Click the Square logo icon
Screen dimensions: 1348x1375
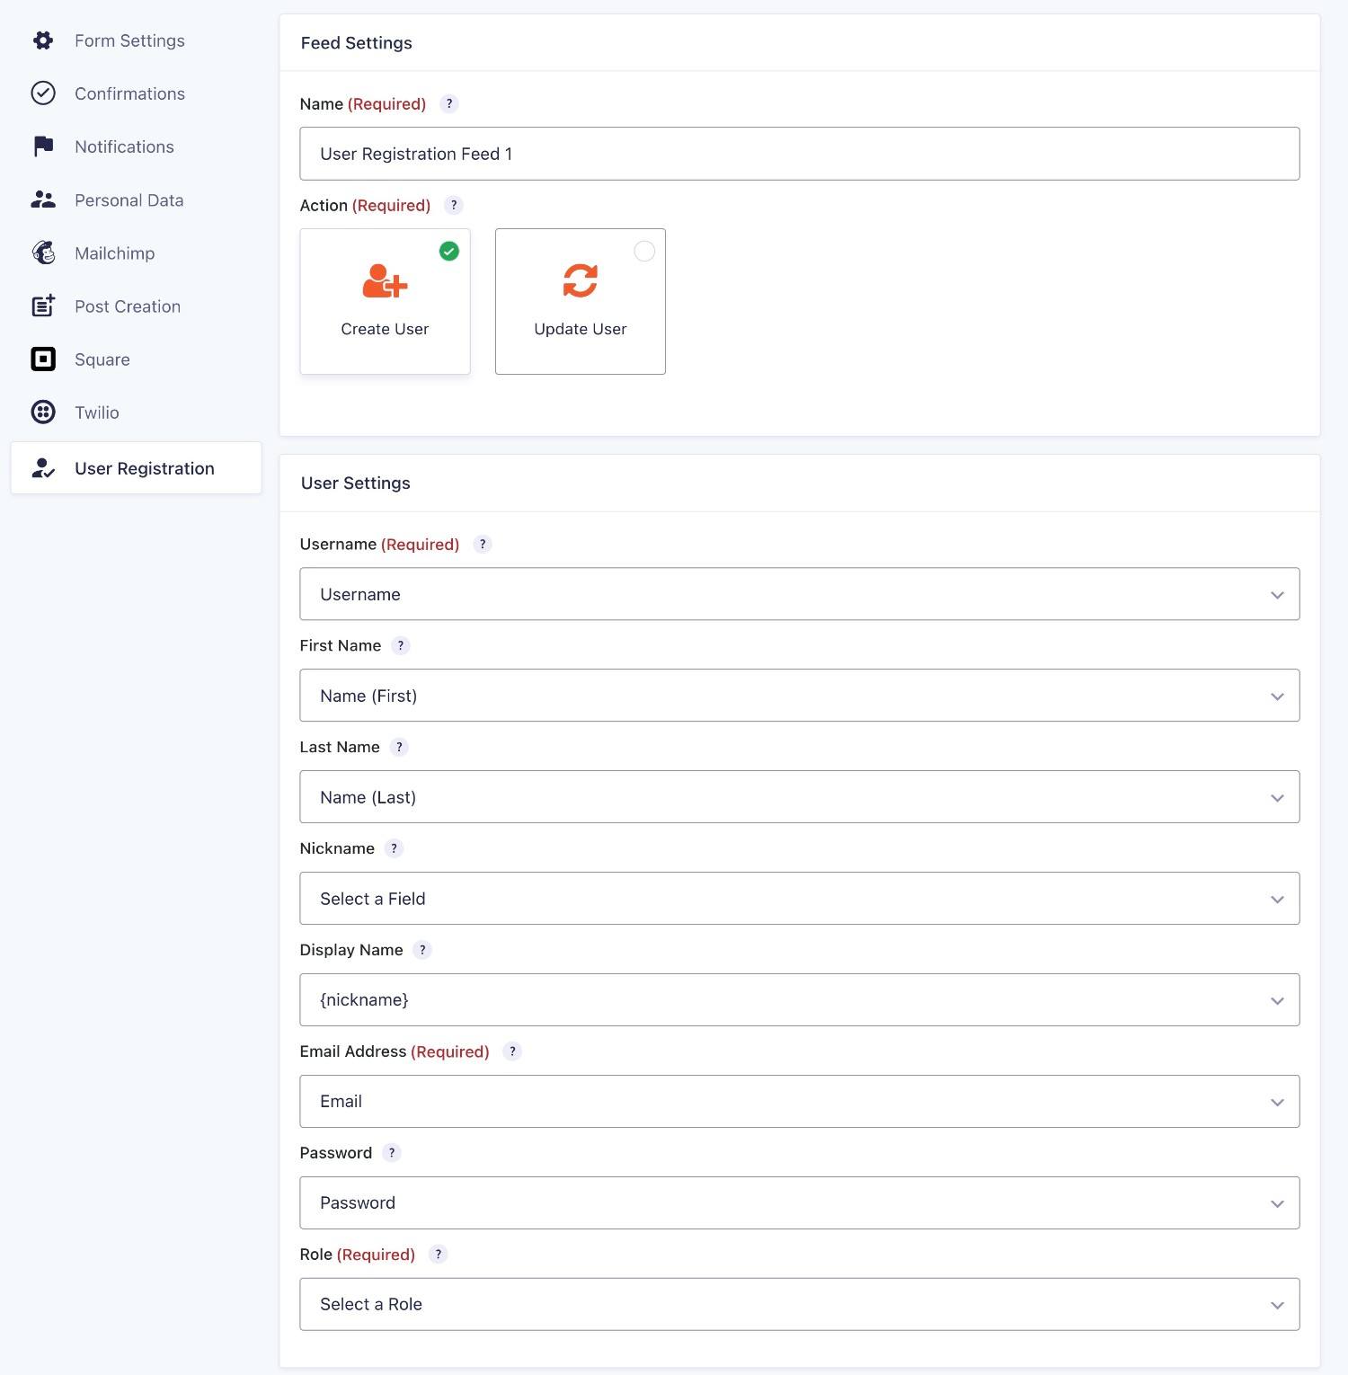point(43,359)
